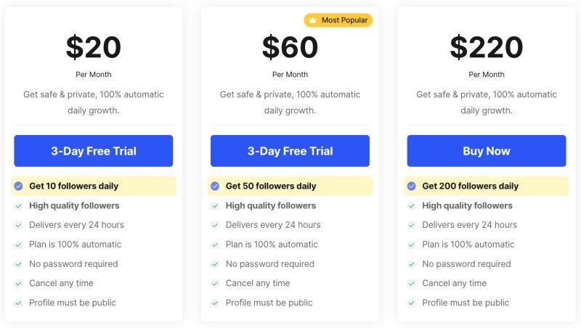Click the Buy Now button

coord(486,151)
